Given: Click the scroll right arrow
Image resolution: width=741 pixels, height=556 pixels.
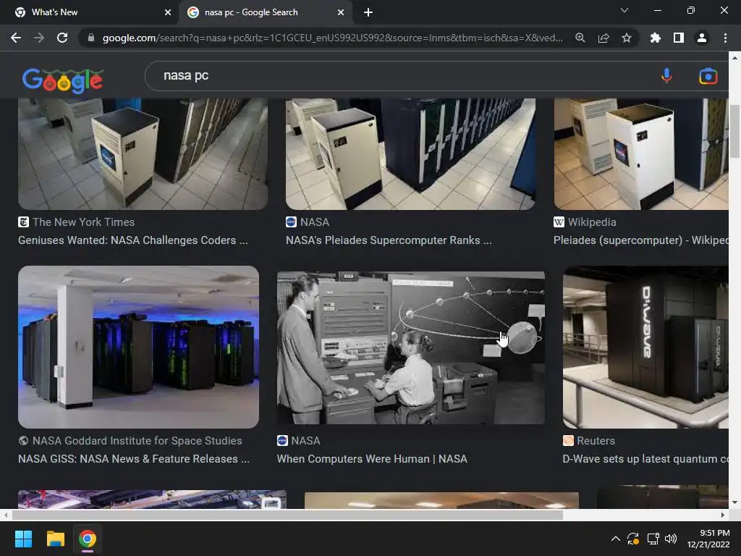Looking at the screenshot, I should tap(723, 515).
